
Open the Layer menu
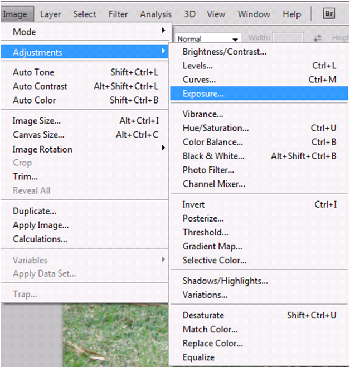pos(50,14)
